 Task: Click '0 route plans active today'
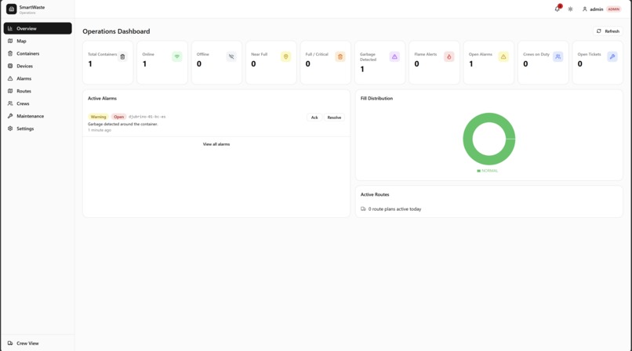pyautogui.click(x=394, y=209)
